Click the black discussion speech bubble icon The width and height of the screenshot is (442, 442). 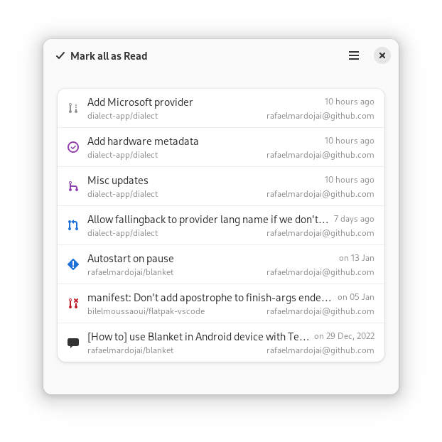tap(73, 343)
